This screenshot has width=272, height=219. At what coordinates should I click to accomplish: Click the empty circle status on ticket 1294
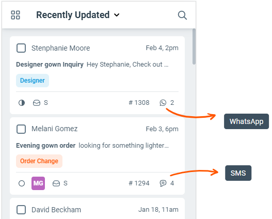tap(22, 183)
